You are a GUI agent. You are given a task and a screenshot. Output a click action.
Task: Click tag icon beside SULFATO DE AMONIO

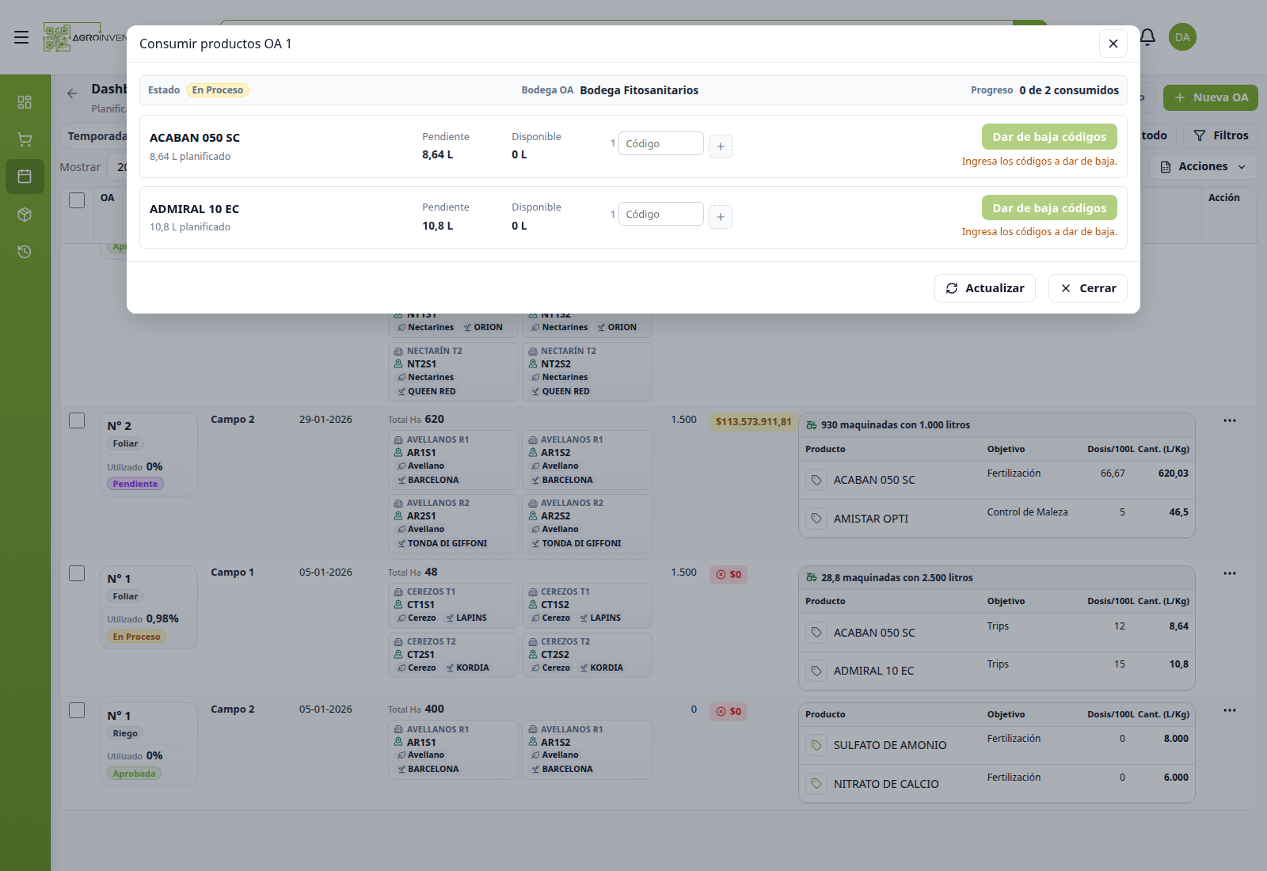[x=816, y=745]
